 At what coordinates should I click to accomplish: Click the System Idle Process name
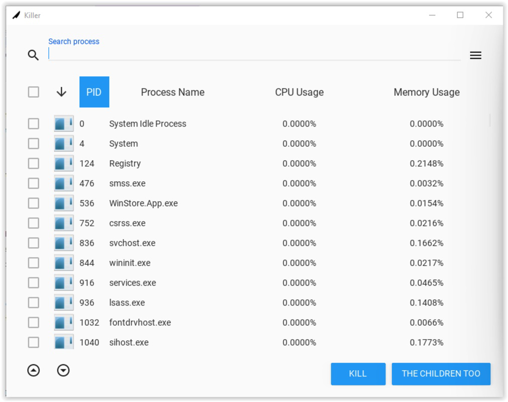148,124
